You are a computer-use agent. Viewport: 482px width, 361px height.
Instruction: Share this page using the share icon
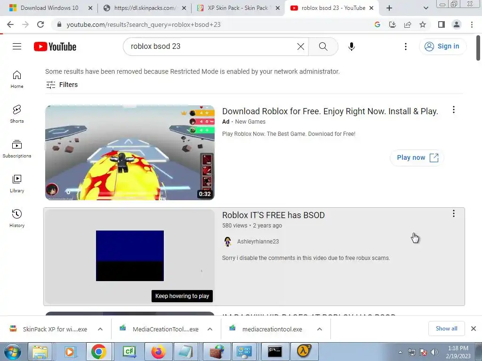(x=408, y=24)
